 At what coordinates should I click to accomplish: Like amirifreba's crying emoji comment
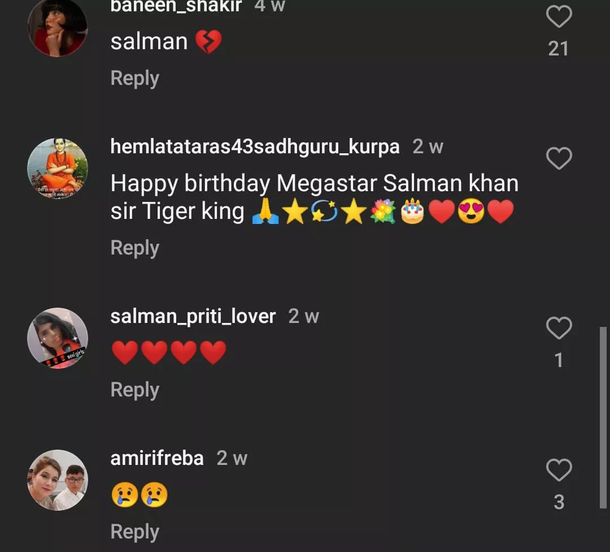[x=559, y=470]
